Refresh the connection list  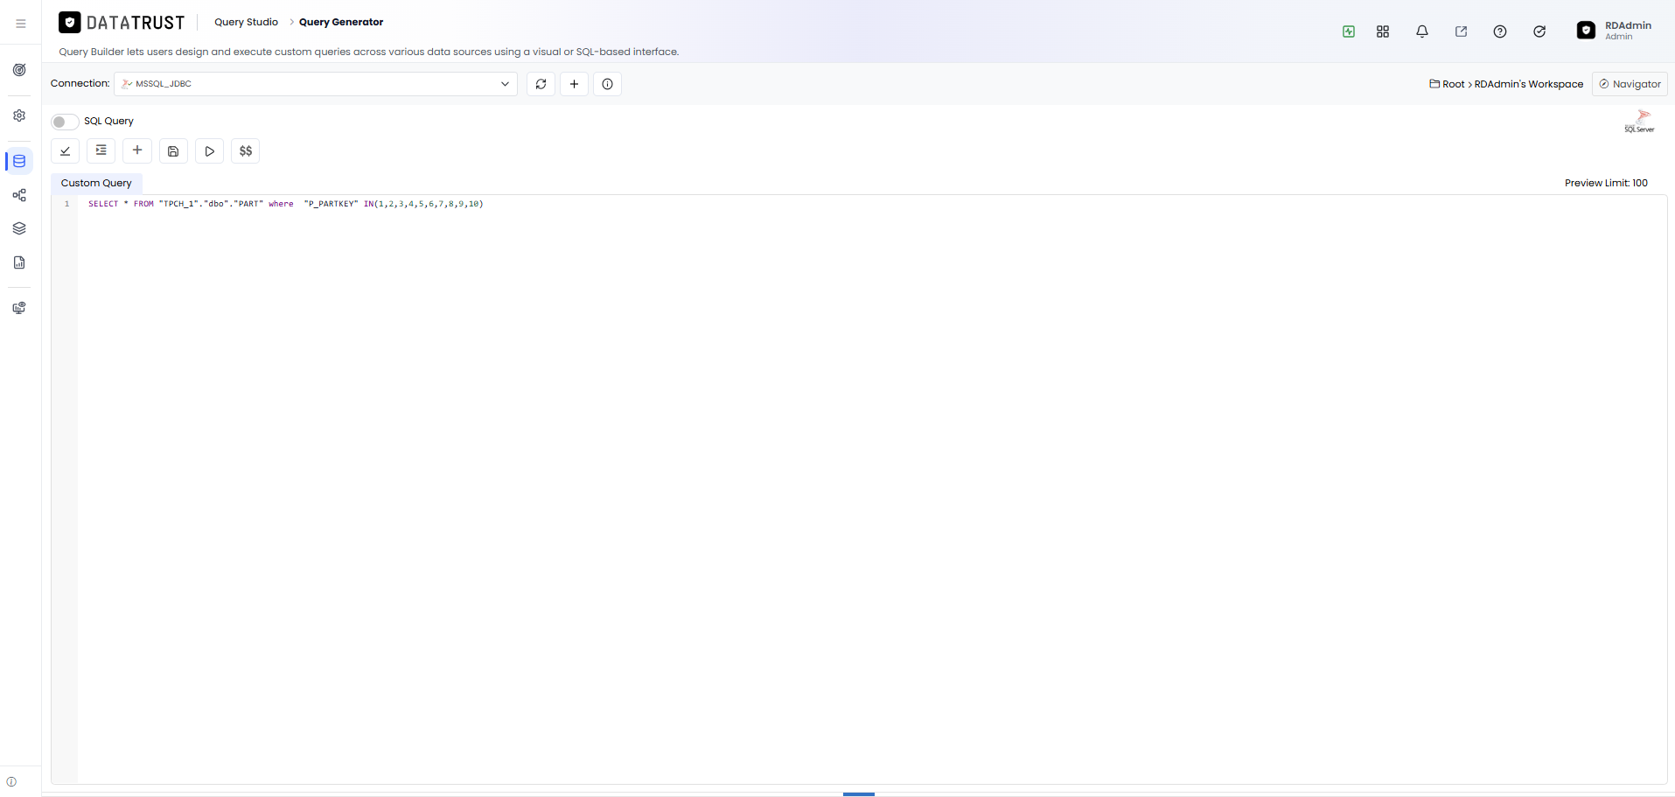pyautogui.click(x=541, y=84)
